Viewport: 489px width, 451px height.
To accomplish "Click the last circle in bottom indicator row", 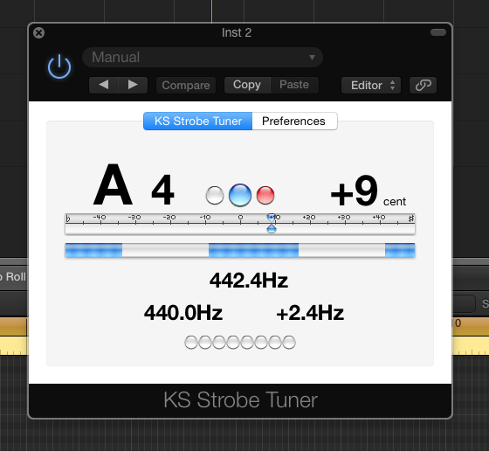I will pyautogui.click(x=289, y=343).
